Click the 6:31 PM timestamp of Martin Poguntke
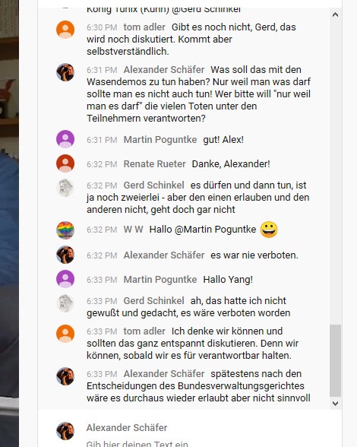The width and height of the screenshot is (357, 447). click(102, 140)
